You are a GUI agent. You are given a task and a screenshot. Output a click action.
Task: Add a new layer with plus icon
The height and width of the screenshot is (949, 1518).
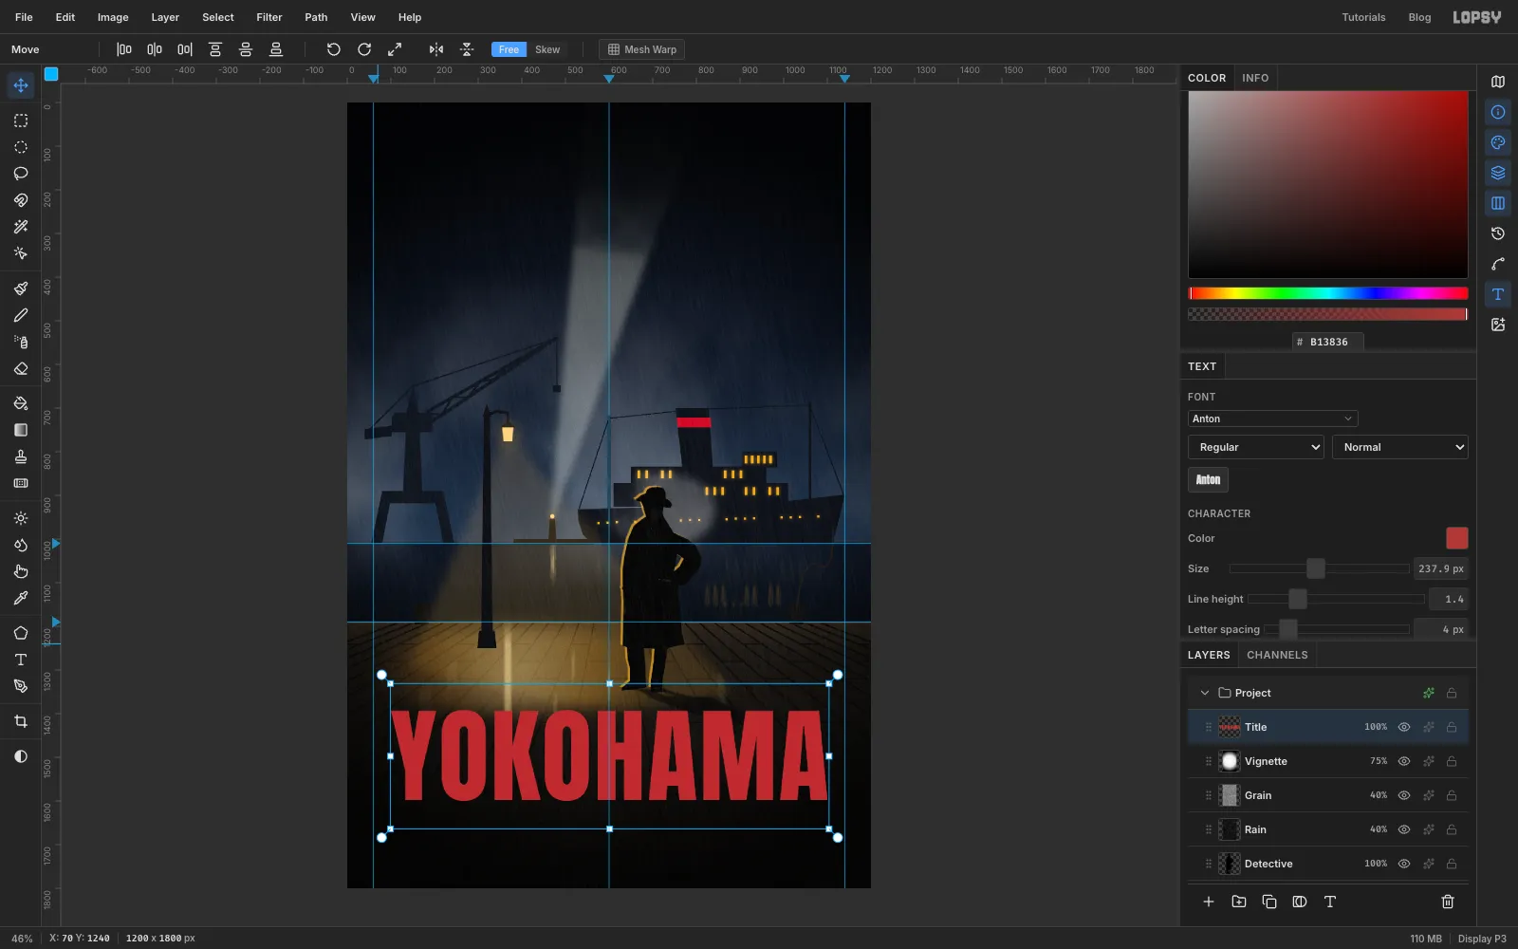point(1209,902)
